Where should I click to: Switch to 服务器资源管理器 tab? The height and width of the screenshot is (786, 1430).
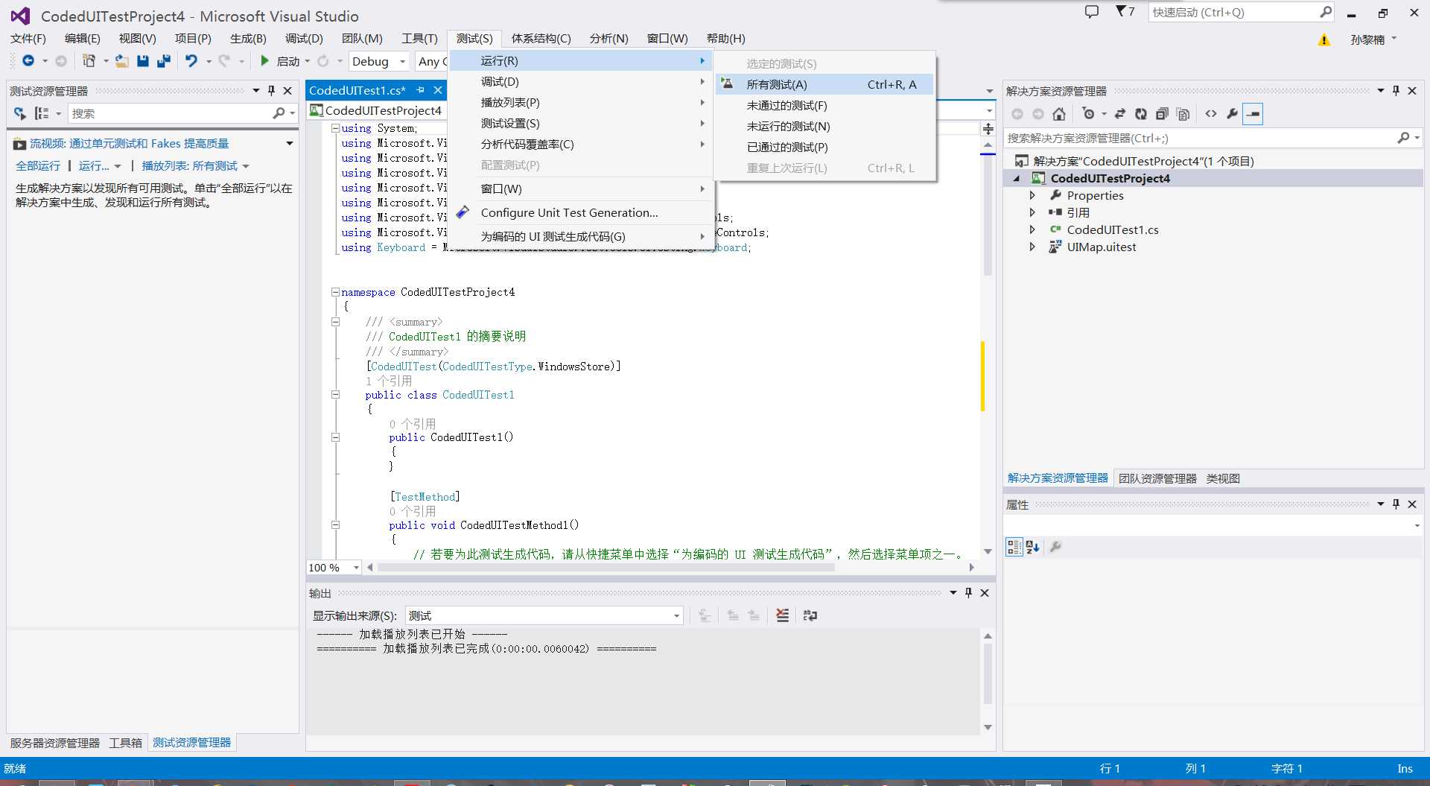(54, 743)
